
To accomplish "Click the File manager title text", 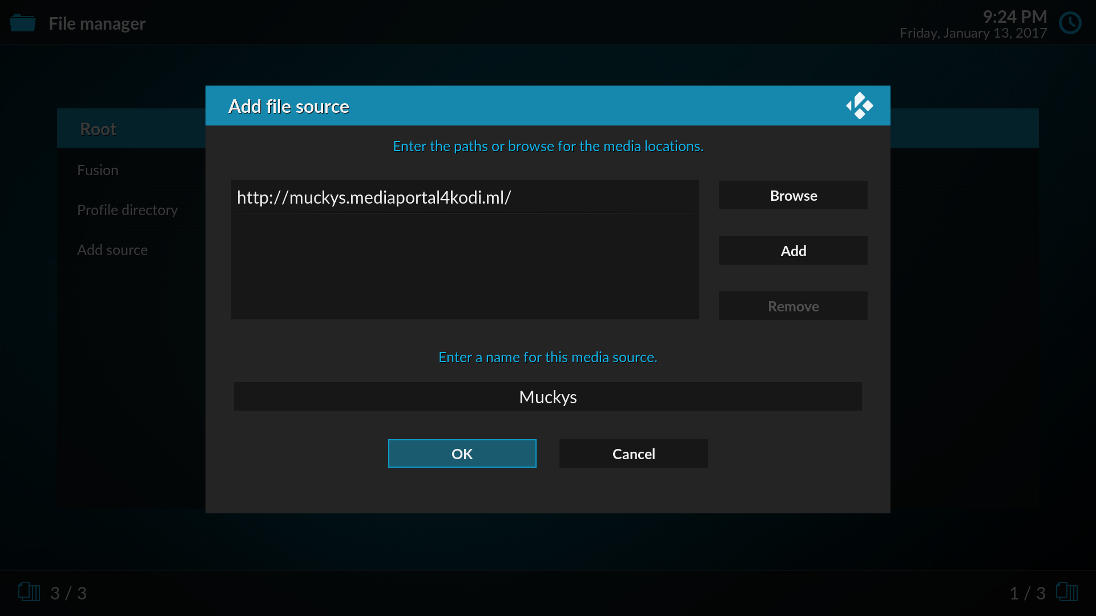I will pyautogui.click(x=97, y=23).
